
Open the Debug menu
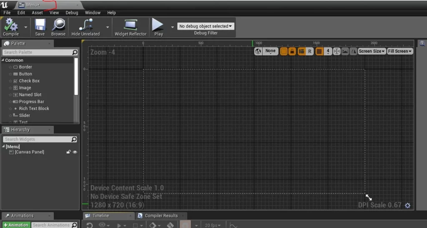72,12
